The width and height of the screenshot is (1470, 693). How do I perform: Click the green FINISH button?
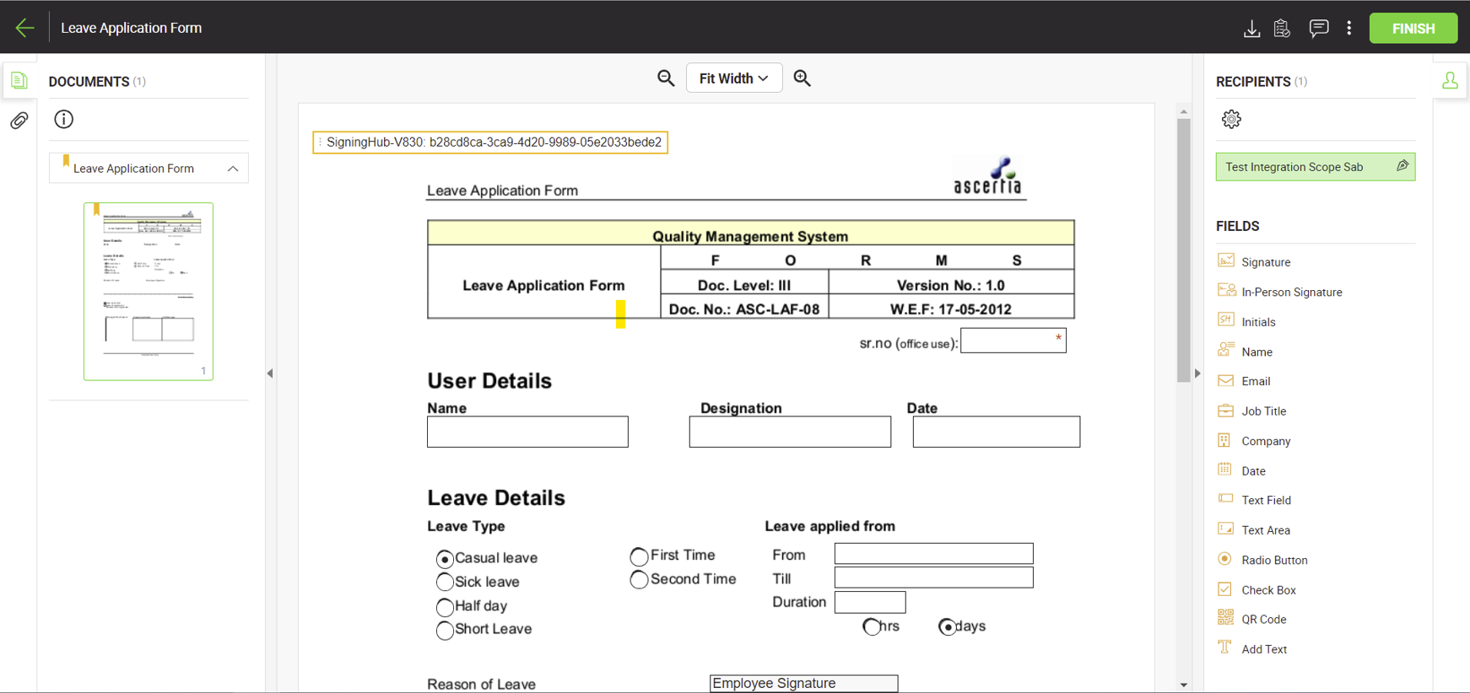(1413, 29)
